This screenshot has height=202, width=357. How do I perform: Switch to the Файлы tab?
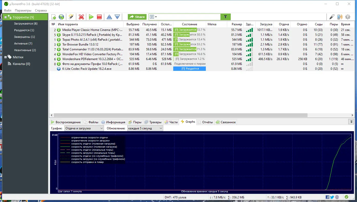[91, 122]
